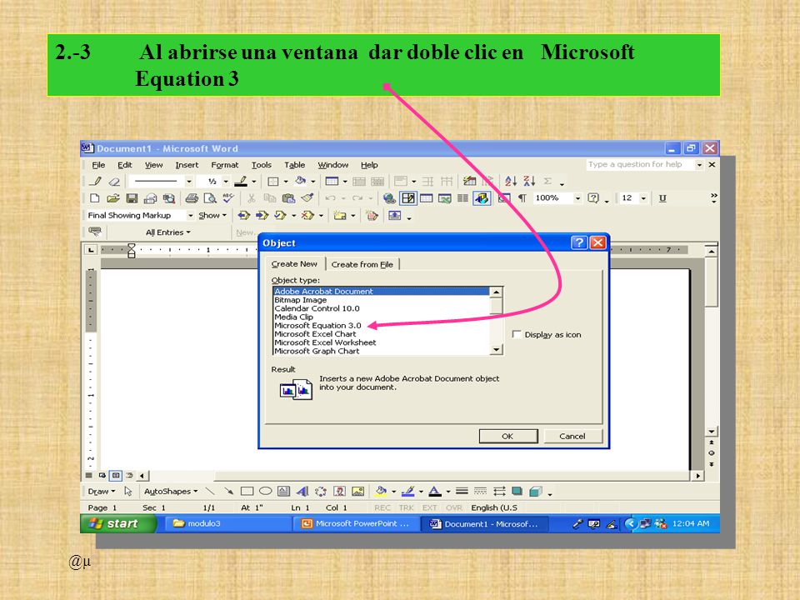This screenshot has height=600, width=800.
Task: Open the Final Showing Markup dropdown
Action: pos(190,215)
